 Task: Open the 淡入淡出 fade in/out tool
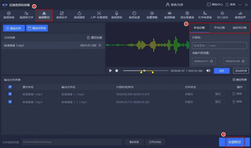[222, 15]
